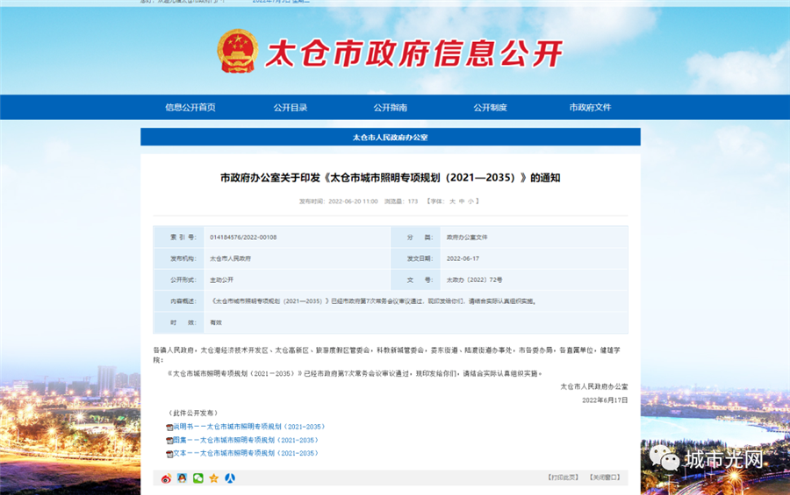This screenshot has width=790, height=495.
Task: Select the 公开制度 nav item
Action: tap(490, 107)
